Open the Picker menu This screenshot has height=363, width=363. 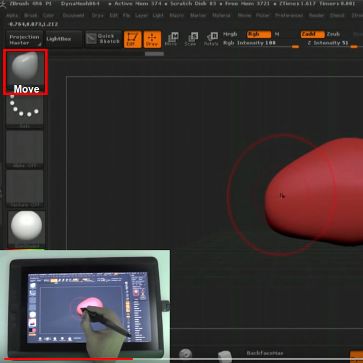click(x=263, y=16)
